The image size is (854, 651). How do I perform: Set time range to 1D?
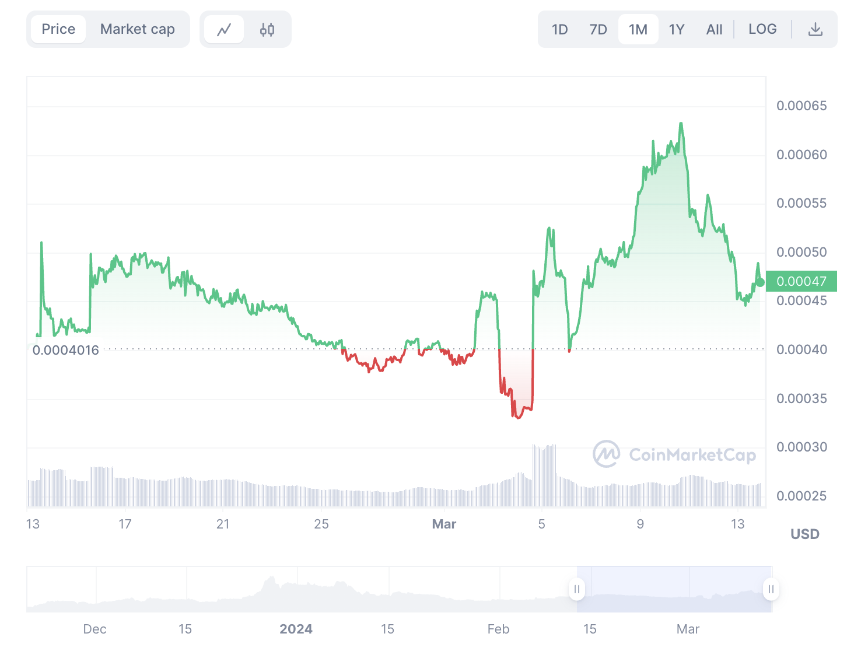[560, 29]
